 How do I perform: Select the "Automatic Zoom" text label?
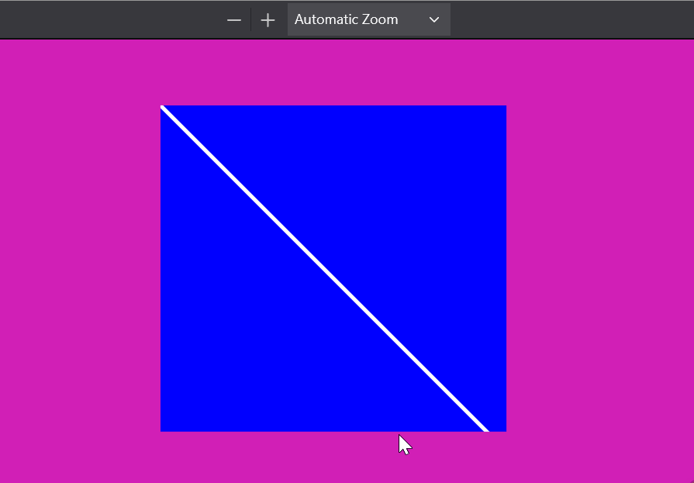[346, 19]
